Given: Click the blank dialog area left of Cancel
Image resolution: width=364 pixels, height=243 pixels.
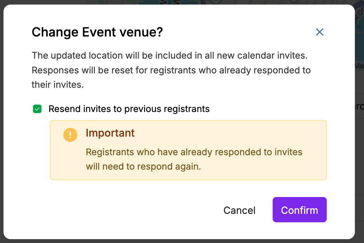Looking at the screenshot, I should coord(123,210).
